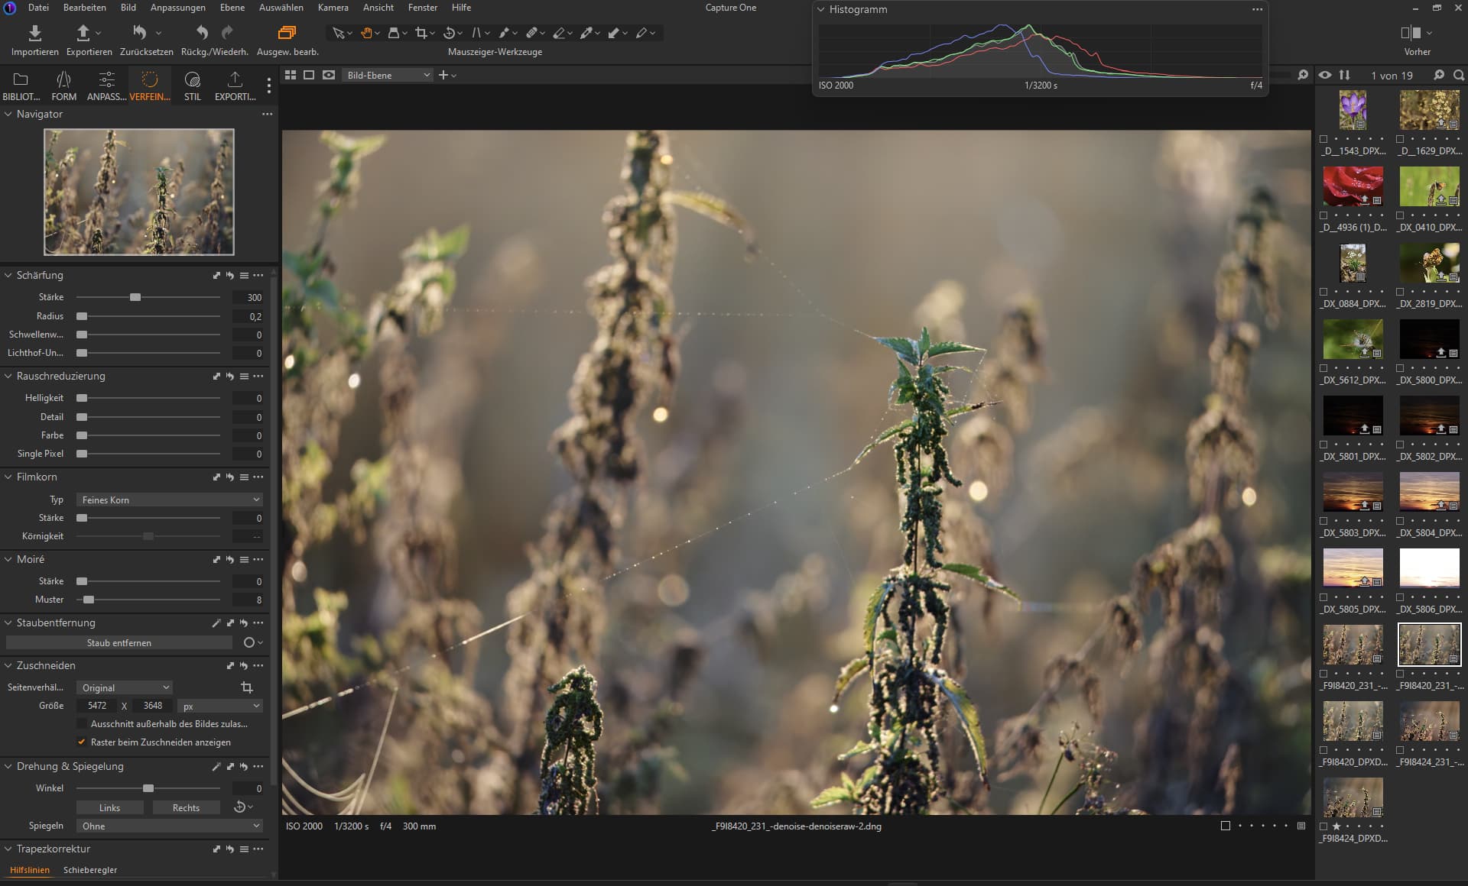Click the Rechts rotate button
This screenshot has width=1468, height=886.
coord(186,808)
